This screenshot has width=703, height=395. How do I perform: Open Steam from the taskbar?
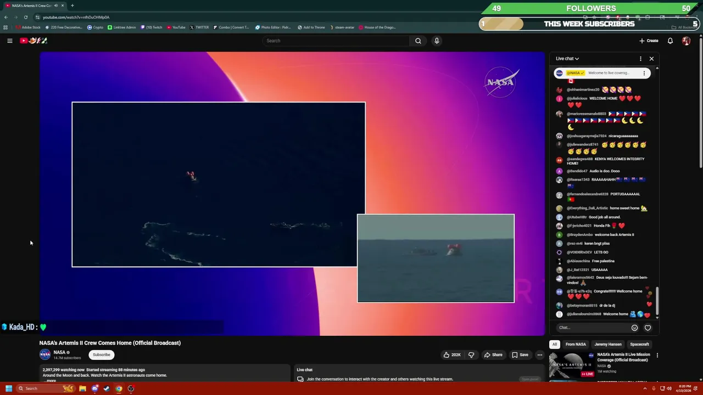coord(107,388)
